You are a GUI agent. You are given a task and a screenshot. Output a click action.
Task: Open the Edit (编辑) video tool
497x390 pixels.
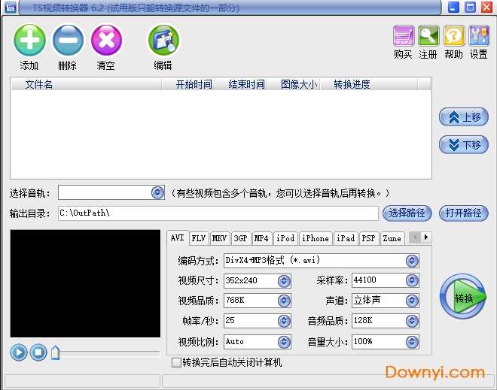point(163,41)
